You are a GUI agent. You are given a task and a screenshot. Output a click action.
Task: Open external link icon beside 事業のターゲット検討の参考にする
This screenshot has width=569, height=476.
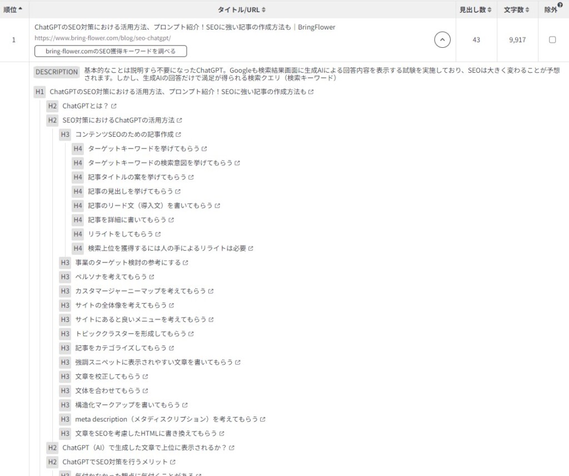186,262
